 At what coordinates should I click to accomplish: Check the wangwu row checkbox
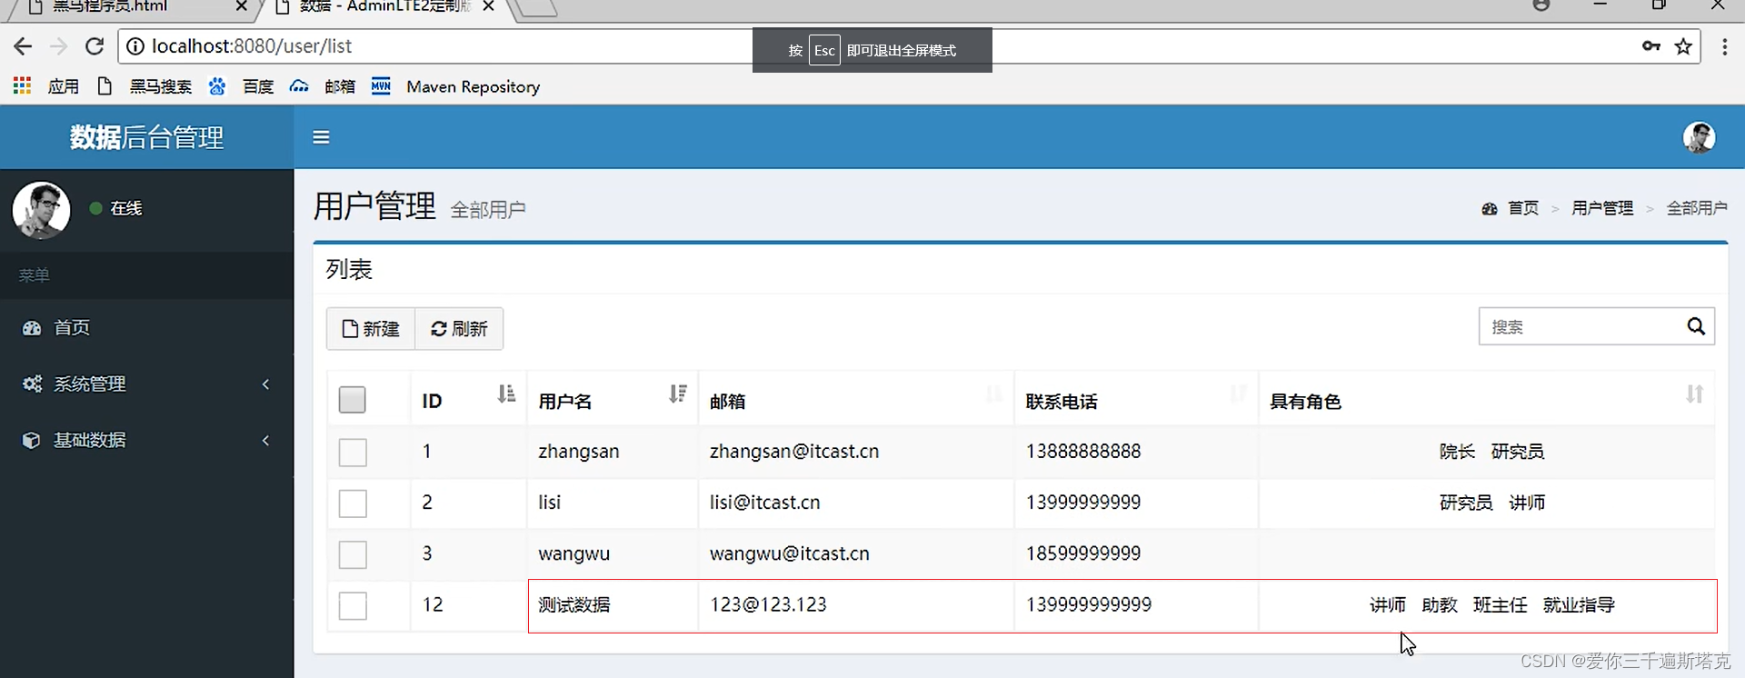[x=353, y=554]
